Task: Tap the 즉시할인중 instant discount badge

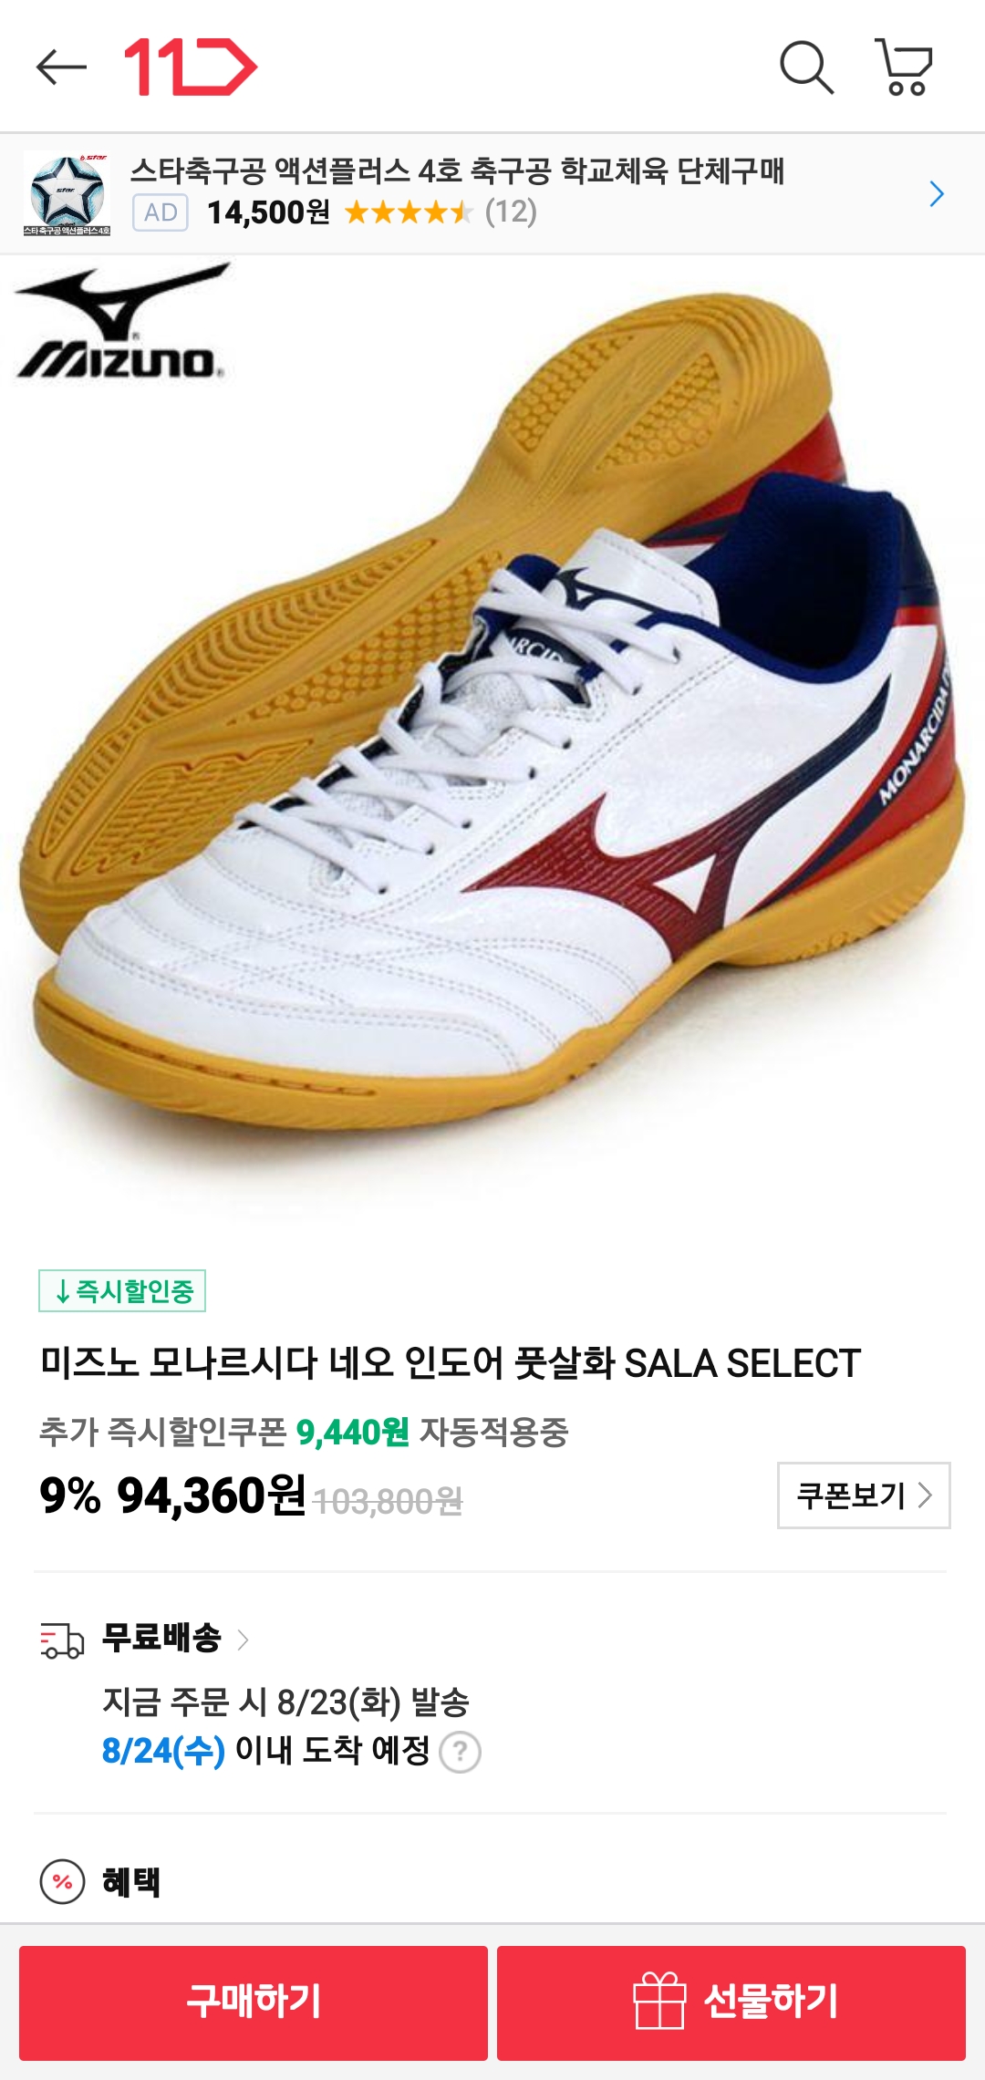Action: 122,1290
